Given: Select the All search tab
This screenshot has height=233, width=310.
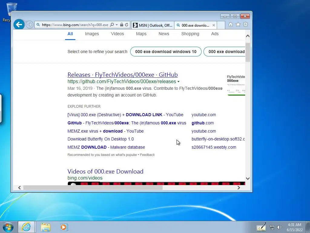Looking at the screenshot, I should pyautogui.click(x=70, y=34).
